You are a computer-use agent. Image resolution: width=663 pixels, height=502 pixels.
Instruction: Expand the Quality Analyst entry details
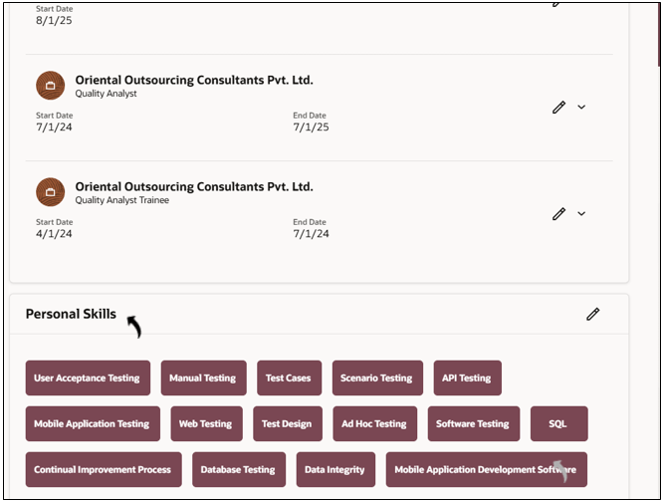(x=581, y=107)
